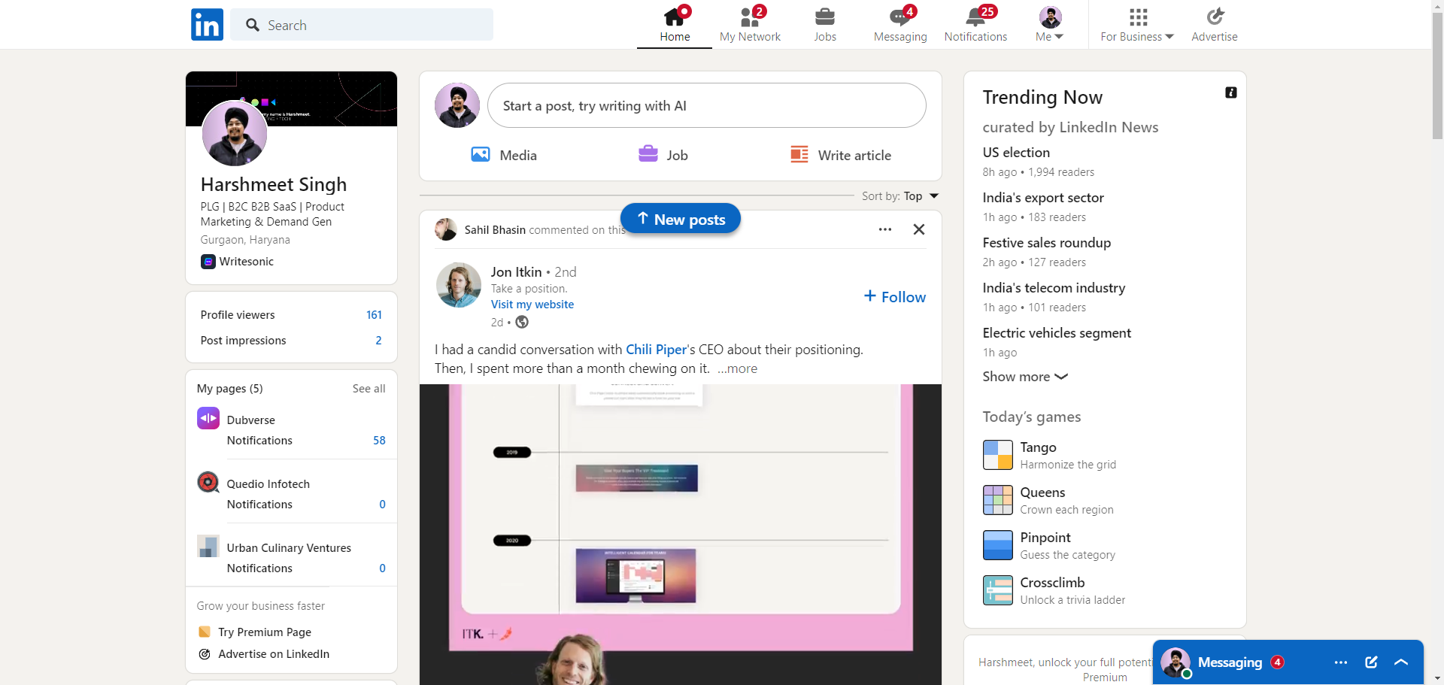Open the Sort by Top dropdown
The width and height of the screenshot is (1444, 685).
tap(900, 196)
